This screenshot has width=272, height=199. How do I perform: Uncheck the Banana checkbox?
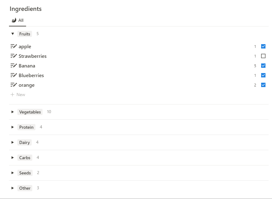(263, 66)
